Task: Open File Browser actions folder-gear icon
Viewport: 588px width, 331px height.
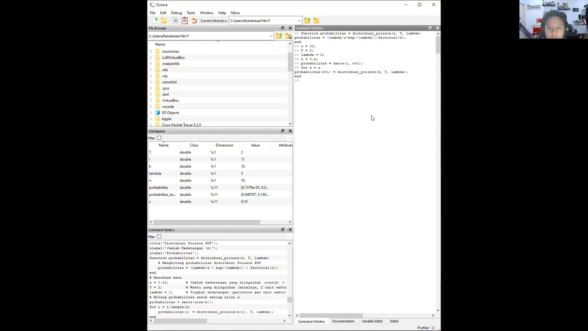Action: pyautogui.click(x=288, y=36)
